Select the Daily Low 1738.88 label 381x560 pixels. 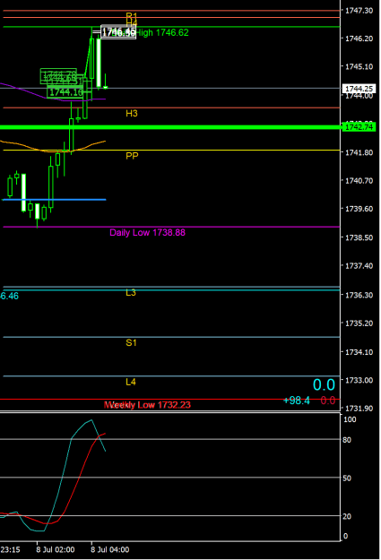tap(147, 232)
